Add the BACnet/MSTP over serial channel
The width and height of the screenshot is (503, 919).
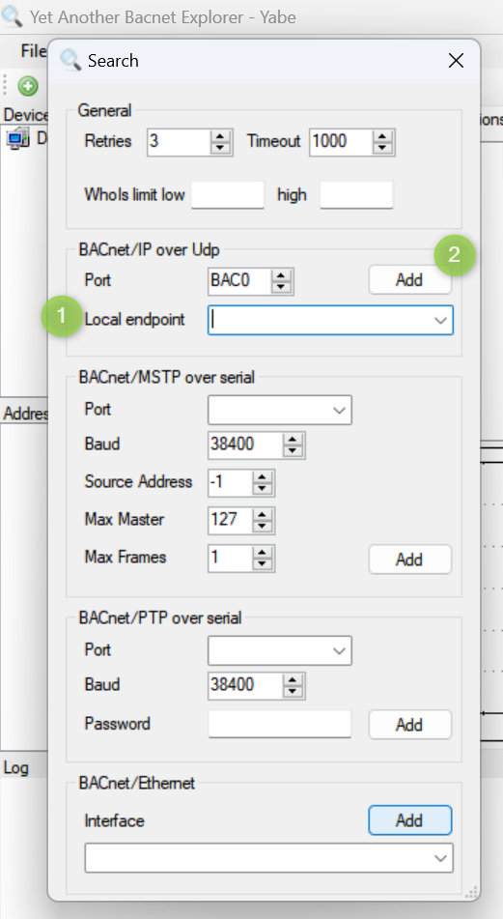click(410, 560)
